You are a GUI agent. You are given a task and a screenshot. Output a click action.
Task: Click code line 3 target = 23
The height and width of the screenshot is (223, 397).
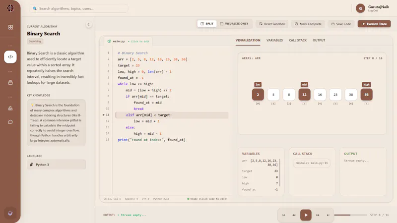tap(129, 65)
